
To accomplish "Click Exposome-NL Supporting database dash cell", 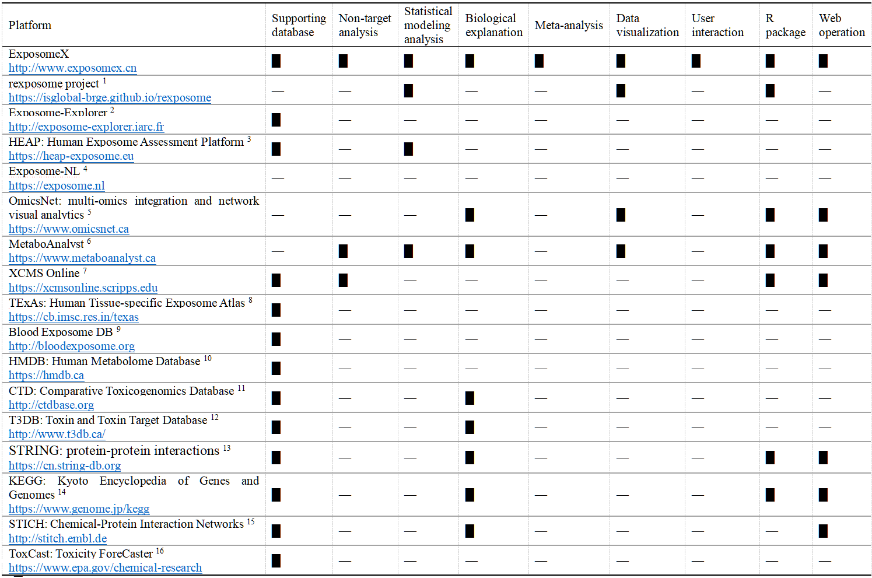I will [x=278, y=178].
